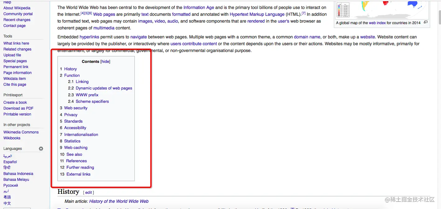Hide the Contents table
Screen dimensions: 441x209
pos(106,62)
